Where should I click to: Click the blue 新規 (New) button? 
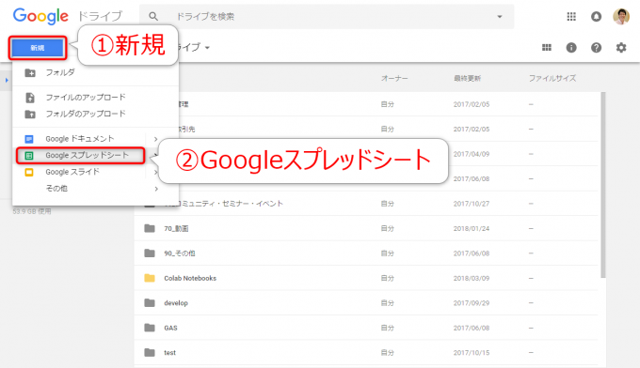[x=37, y=48]
